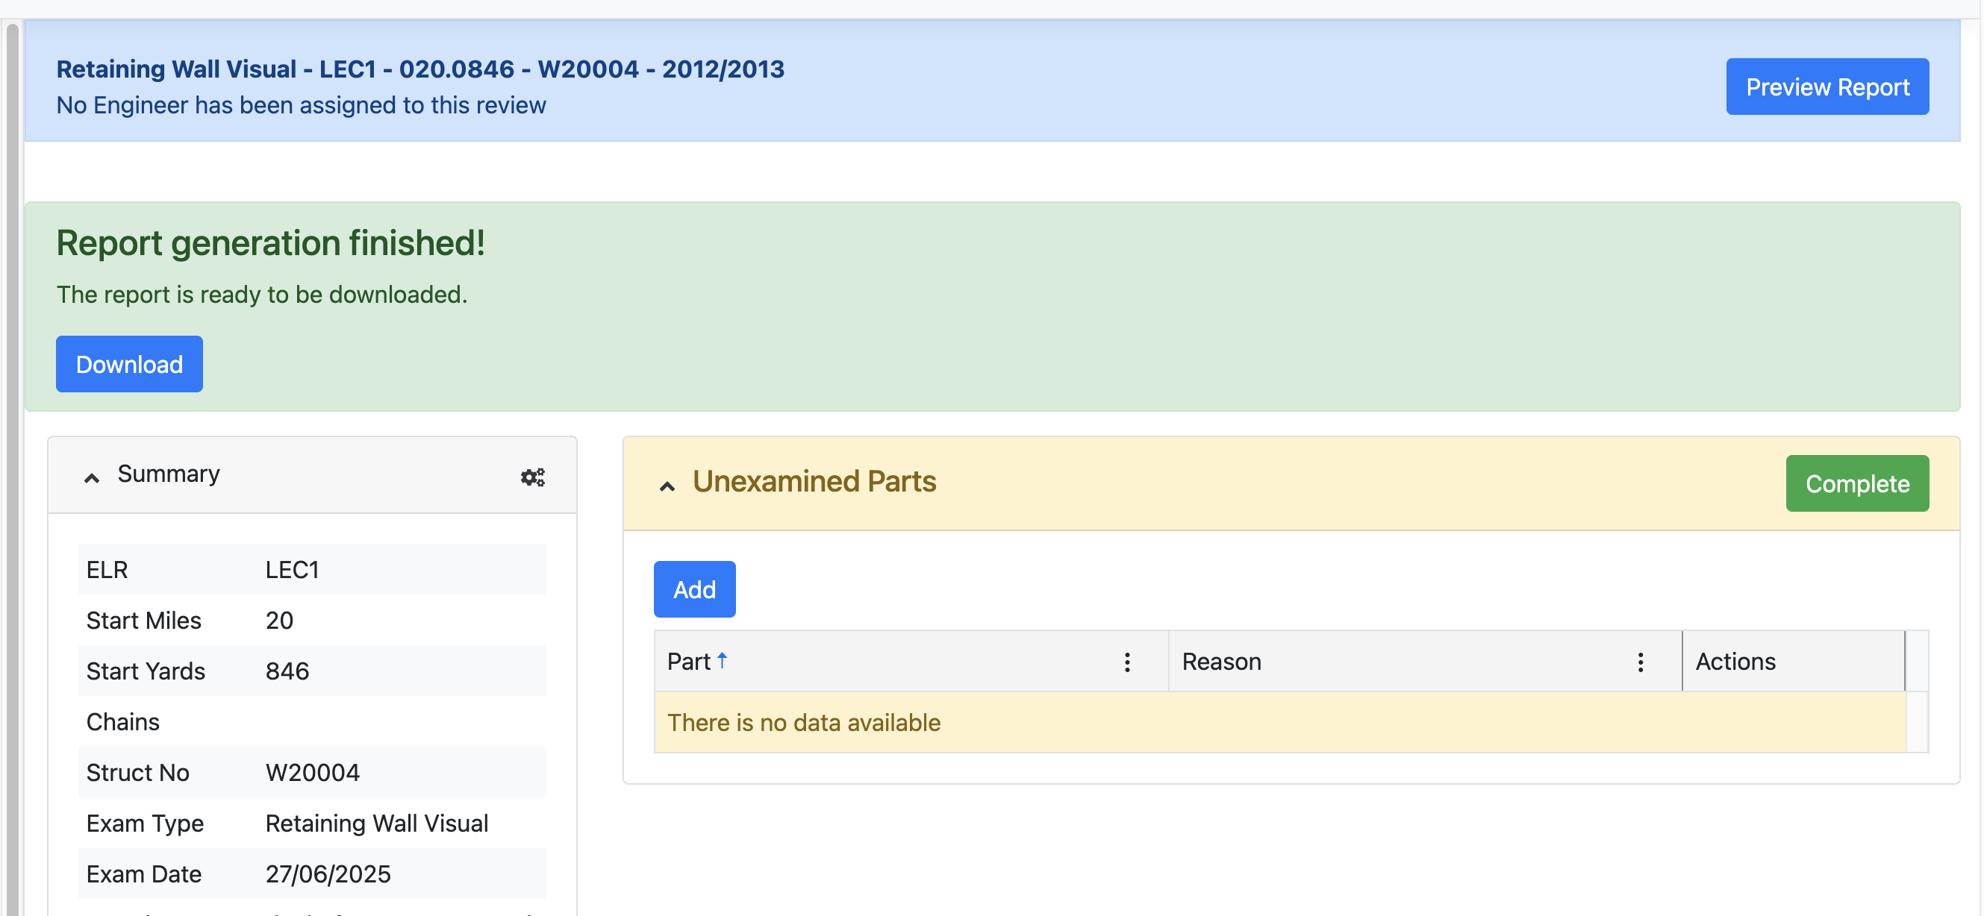Sort table by Part column header
Viewport: 1984px width, 916px height.
click(x=688, y=662)
